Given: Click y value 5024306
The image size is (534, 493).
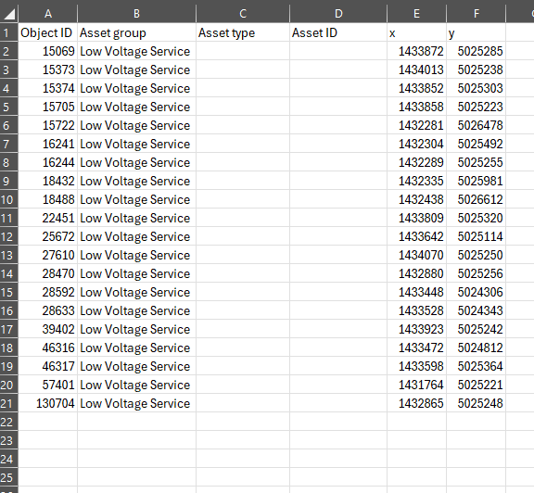Looking at the screenshot, I should pyautogui.click(x=477, y=292).
